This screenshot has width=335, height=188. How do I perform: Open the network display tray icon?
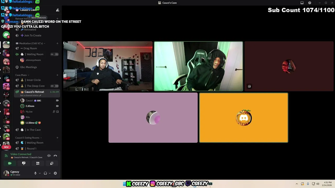coord(313,184)
